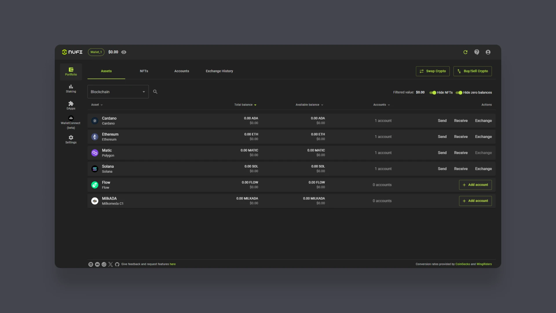This screenshot has width=556, height=313.
Task: Click the Swap Crypto button
Action: 432,71
